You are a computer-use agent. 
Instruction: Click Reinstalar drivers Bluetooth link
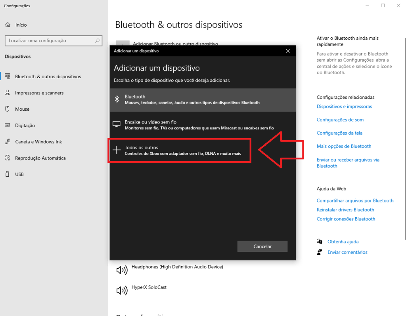[x=345, y=210]
